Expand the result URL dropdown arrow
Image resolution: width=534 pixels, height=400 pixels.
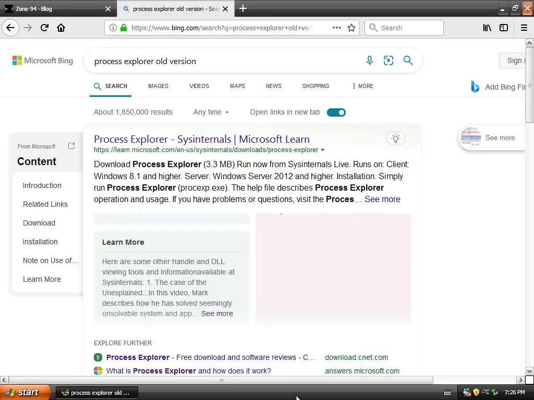click(x=322, y=150)
